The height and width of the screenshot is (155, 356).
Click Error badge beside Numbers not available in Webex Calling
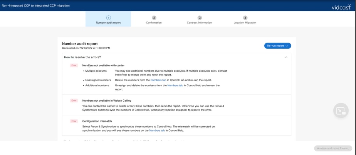74,101
